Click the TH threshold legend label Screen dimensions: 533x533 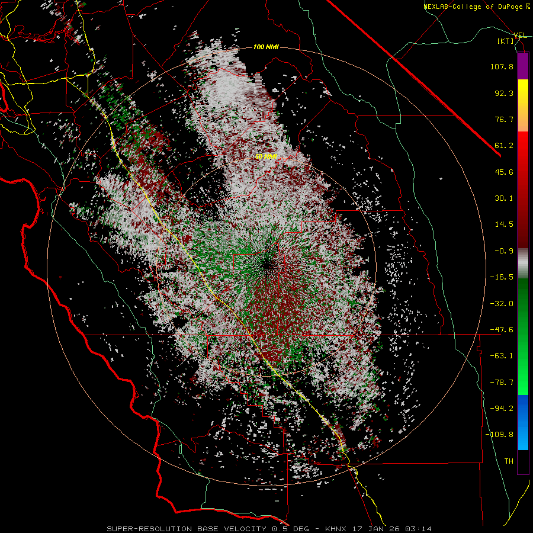tap(509, 461)
